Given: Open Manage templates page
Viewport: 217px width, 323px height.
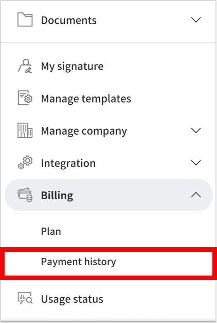Looking at the screenshot, I should (86, 99).
